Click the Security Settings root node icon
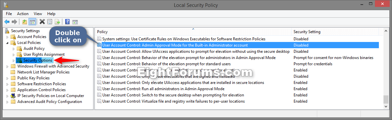 [7, 31]
